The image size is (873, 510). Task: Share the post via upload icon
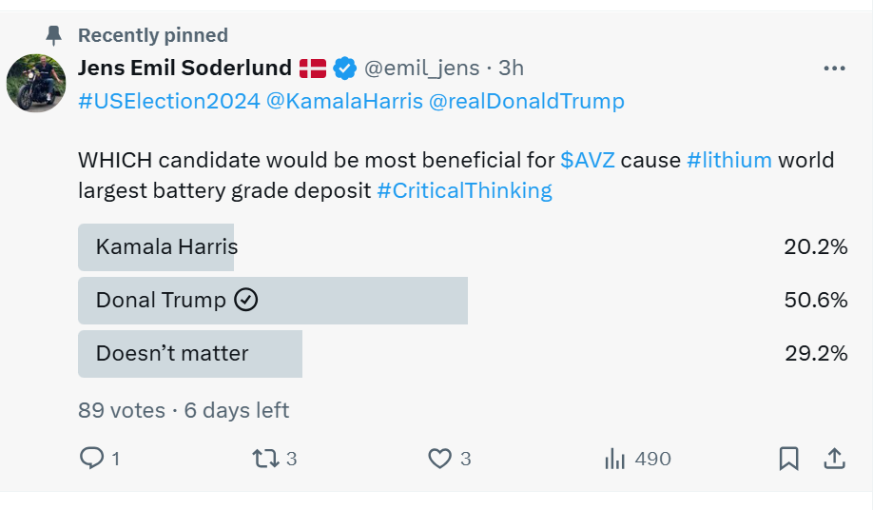[x=834, y=459]
